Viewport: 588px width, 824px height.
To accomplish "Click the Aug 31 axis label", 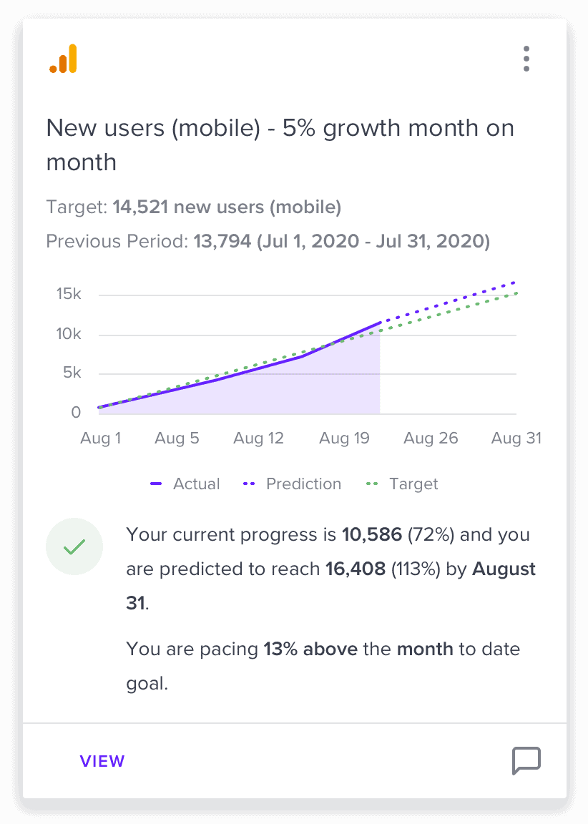I will coord(516,438).
